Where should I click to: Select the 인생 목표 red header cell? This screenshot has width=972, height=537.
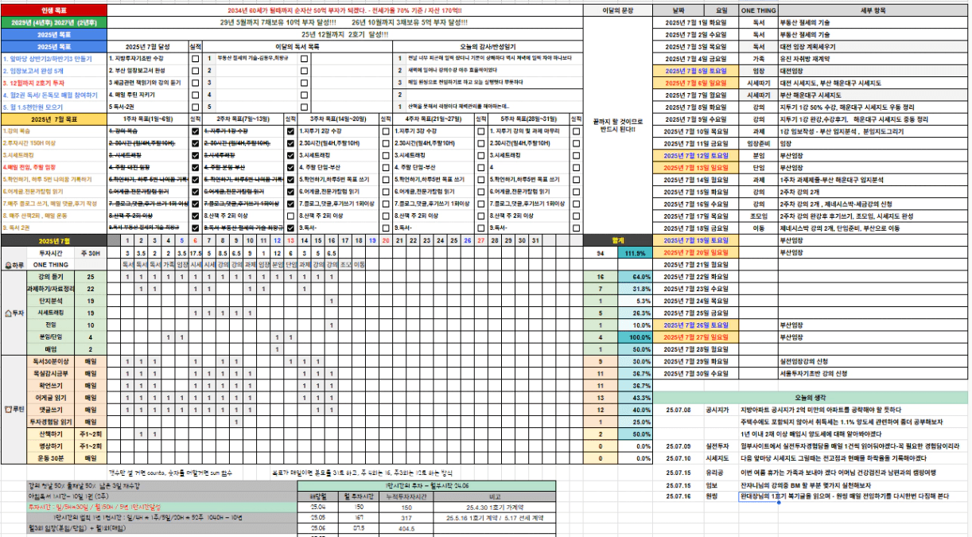pyautogui.click(x=52, y=10)
